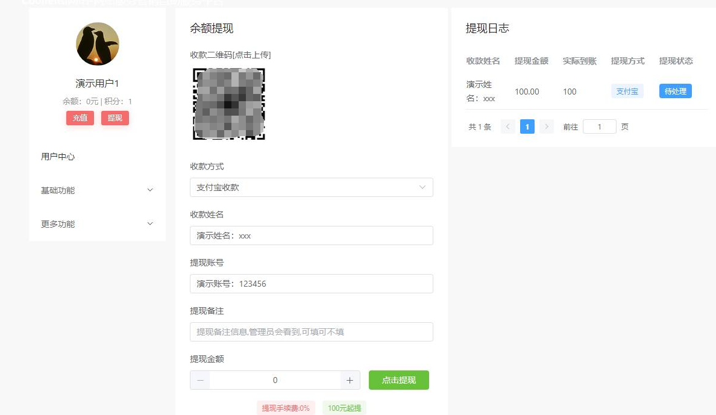Expand the 基础功能 menu section

coord(97,190)
